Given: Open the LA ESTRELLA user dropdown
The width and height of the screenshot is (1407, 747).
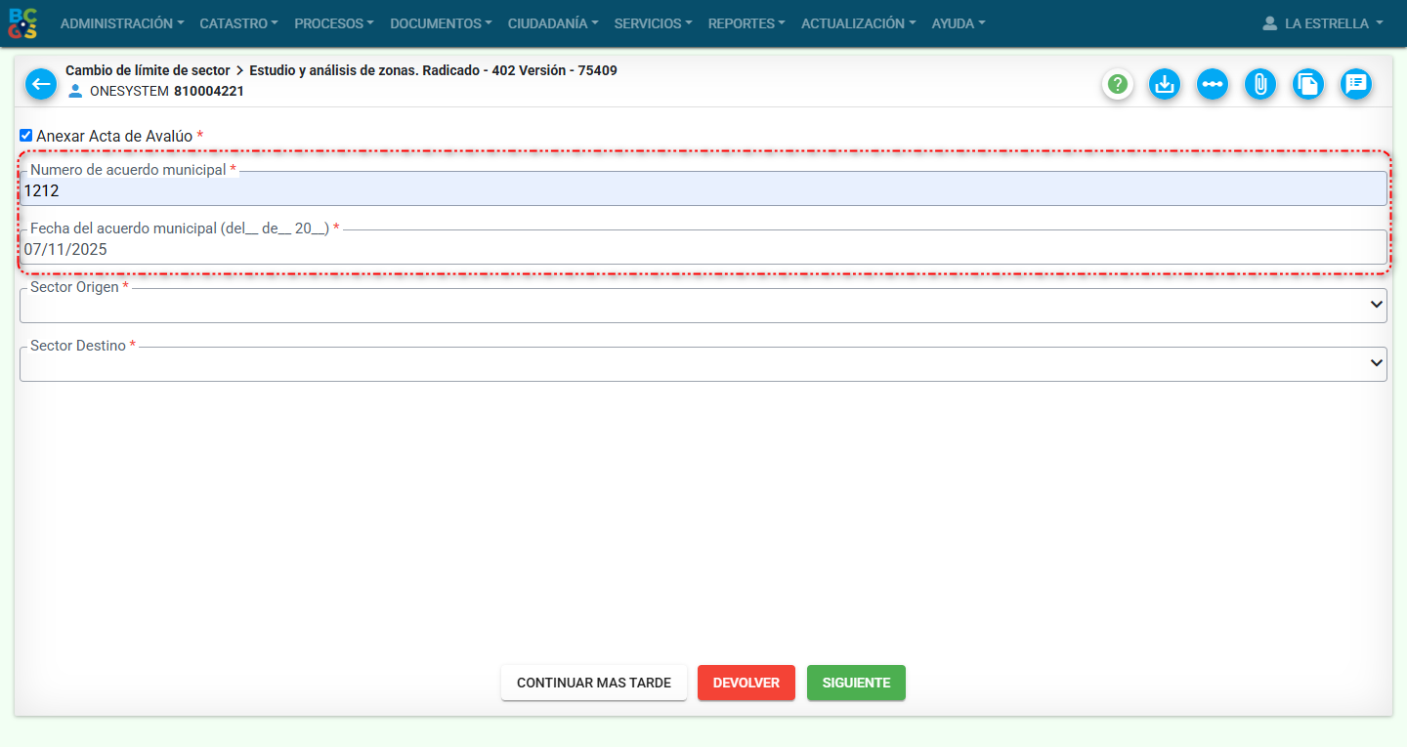Looking at the screenshot, I should [1322, 23].
